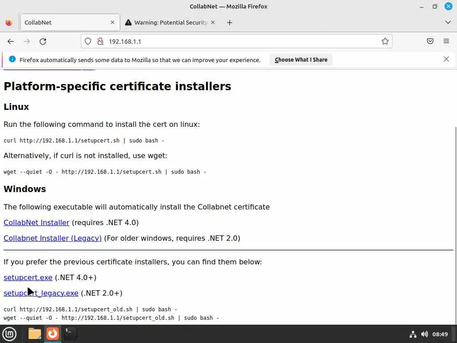This screenshot has width=457, height=343.
Task: Launch the Terminal from taskbar
Action: (x=70, y=334)
